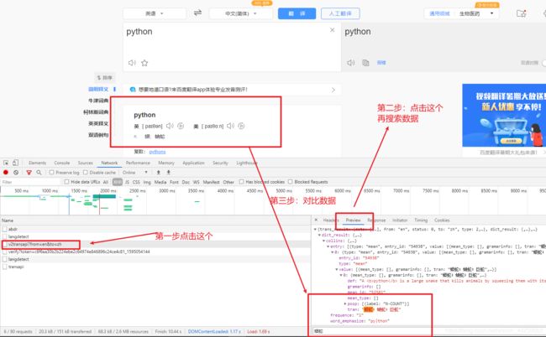Check Has blocked cookies option
This screenshot has height=337, width=546.
(x=241, y=182)
